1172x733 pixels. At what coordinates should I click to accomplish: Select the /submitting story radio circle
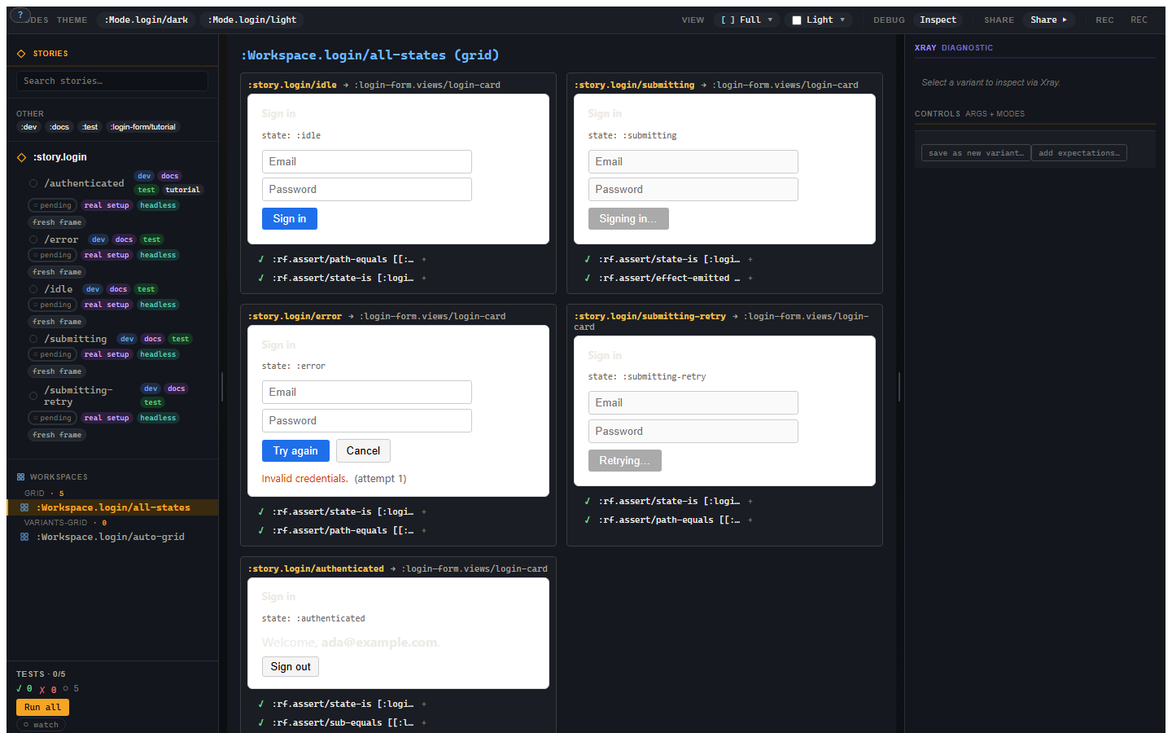coord(33,339)
